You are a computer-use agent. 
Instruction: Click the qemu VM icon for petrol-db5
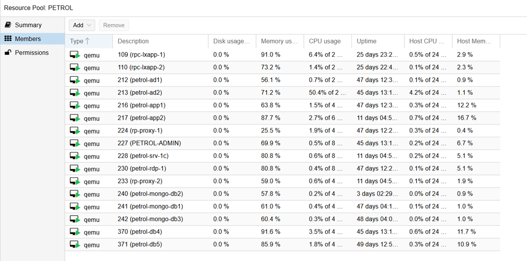tap(75, 244)
